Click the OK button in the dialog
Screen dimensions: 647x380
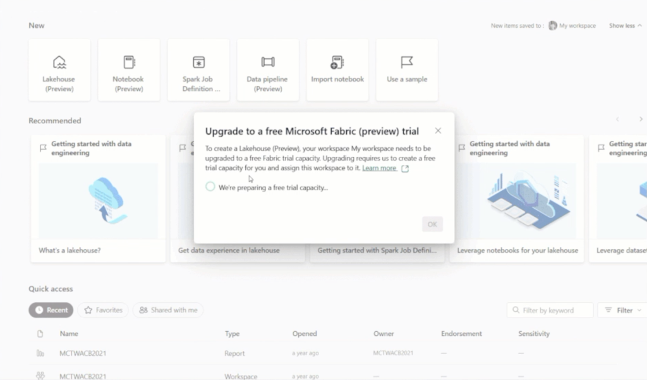click(432, 224)
